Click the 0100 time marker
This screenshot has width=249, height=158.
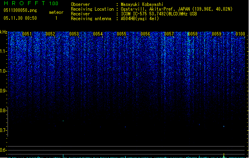click(x=240, y=34)
